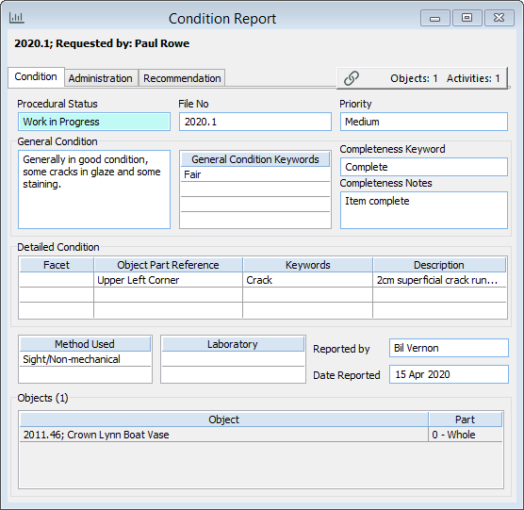524x510 pixels.
Task: Click Objects: 1 in links bar
Action: click(414, 78)
